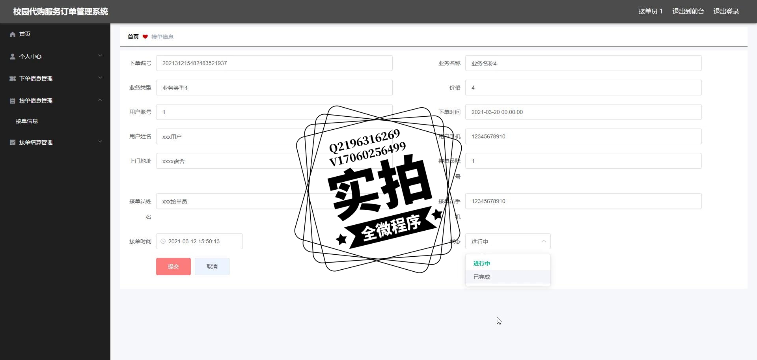The image size is (757, 360).
Task: Toggle the 状态 dropdown arrow
Action: coord(544,241)
